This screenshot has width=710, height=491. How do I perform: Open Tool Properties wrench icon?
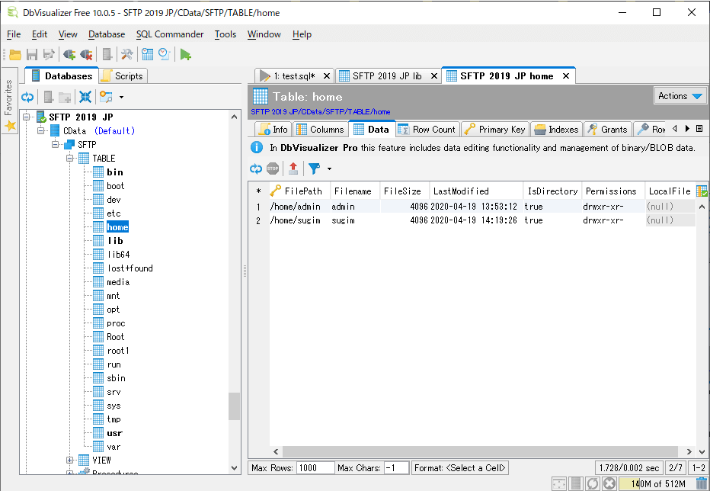127,54
